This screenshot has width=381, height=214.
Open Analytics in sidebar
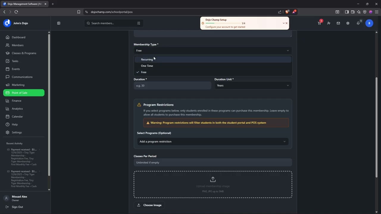point(24,108)
